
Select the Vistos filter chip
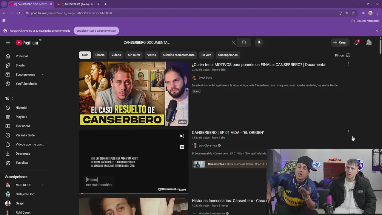pyautogui.click(x=152, y=55)
